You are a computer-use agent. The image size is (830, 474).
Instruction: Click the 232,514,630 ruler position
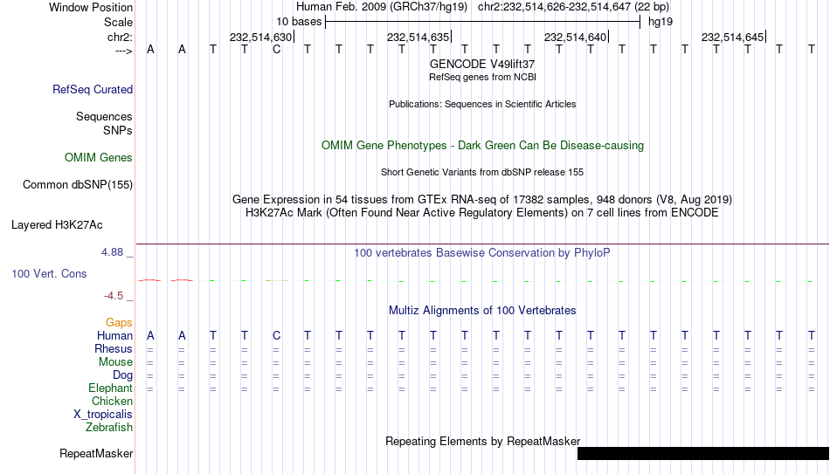(261, 37)
